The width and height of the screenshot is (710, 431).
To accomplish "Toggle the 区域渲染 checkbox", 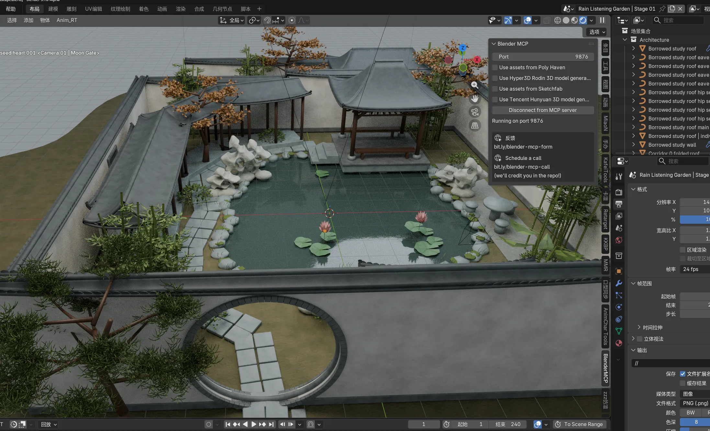I will 682,250.
